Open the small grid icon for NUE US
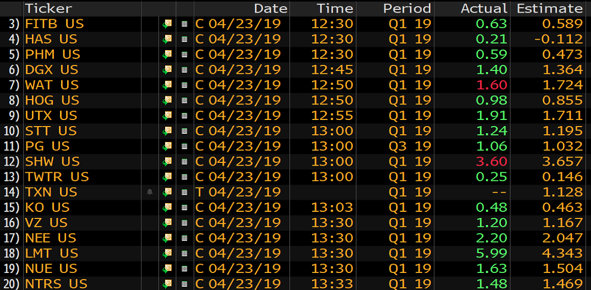 click(184, 269)
